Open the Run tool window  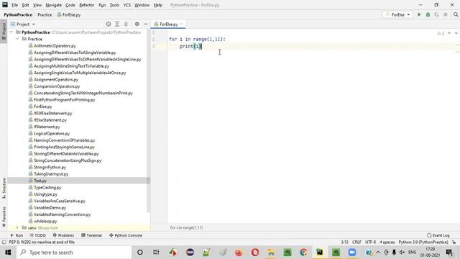pos(17,235)
